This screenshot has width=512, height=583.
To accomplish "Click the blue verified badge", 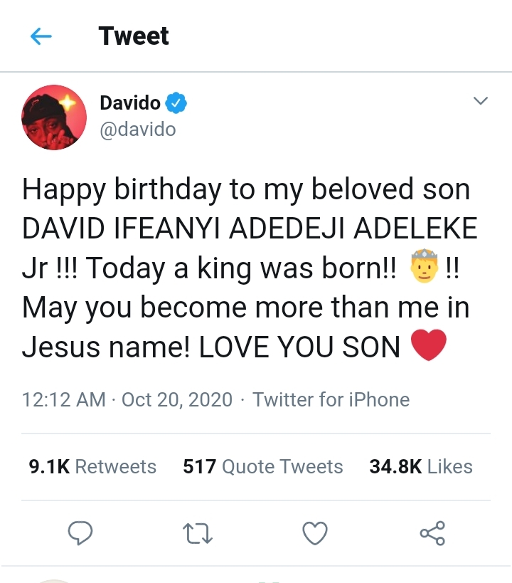I will click(x=176, y=103).
